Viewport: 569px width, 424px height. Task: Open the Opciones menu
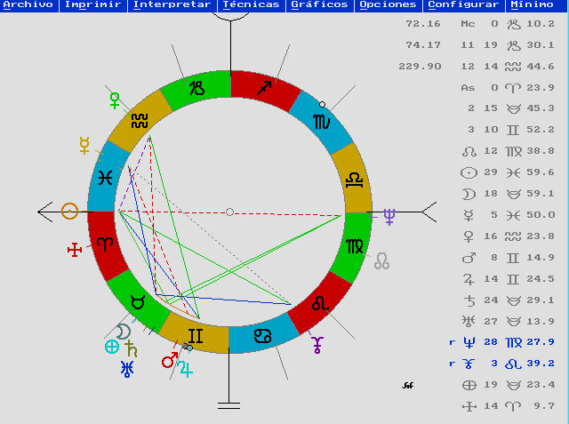tap(388, 5)
